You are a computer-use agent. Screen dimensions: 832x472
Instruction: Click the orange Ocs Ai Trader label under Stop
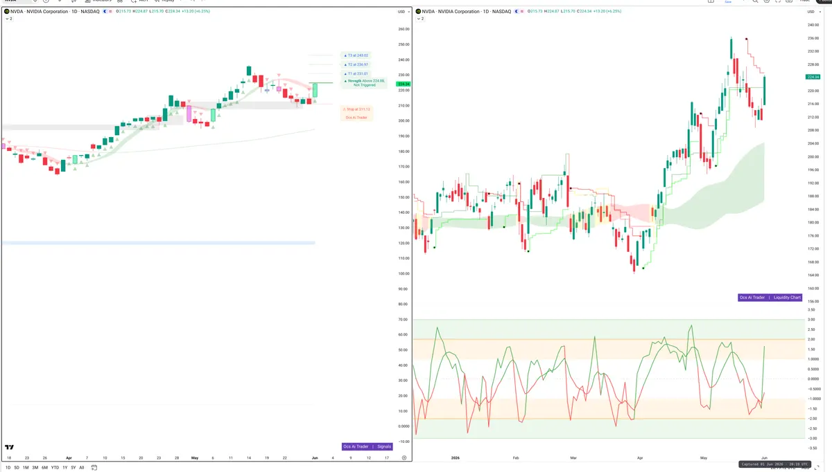coord(357,118)
